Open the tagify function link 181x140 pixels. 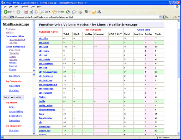point(42,101)
